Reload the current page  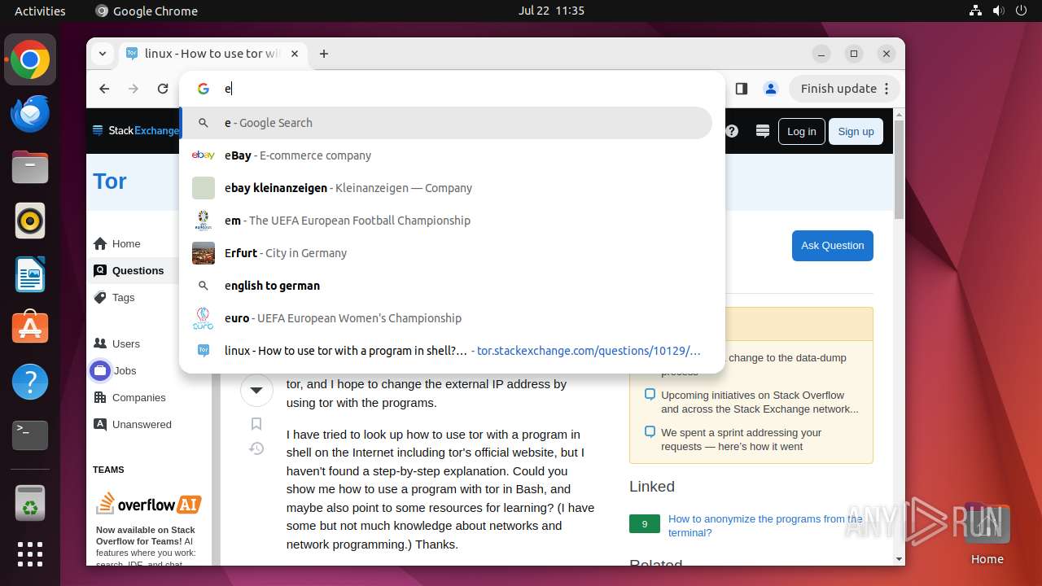point(163,89)
